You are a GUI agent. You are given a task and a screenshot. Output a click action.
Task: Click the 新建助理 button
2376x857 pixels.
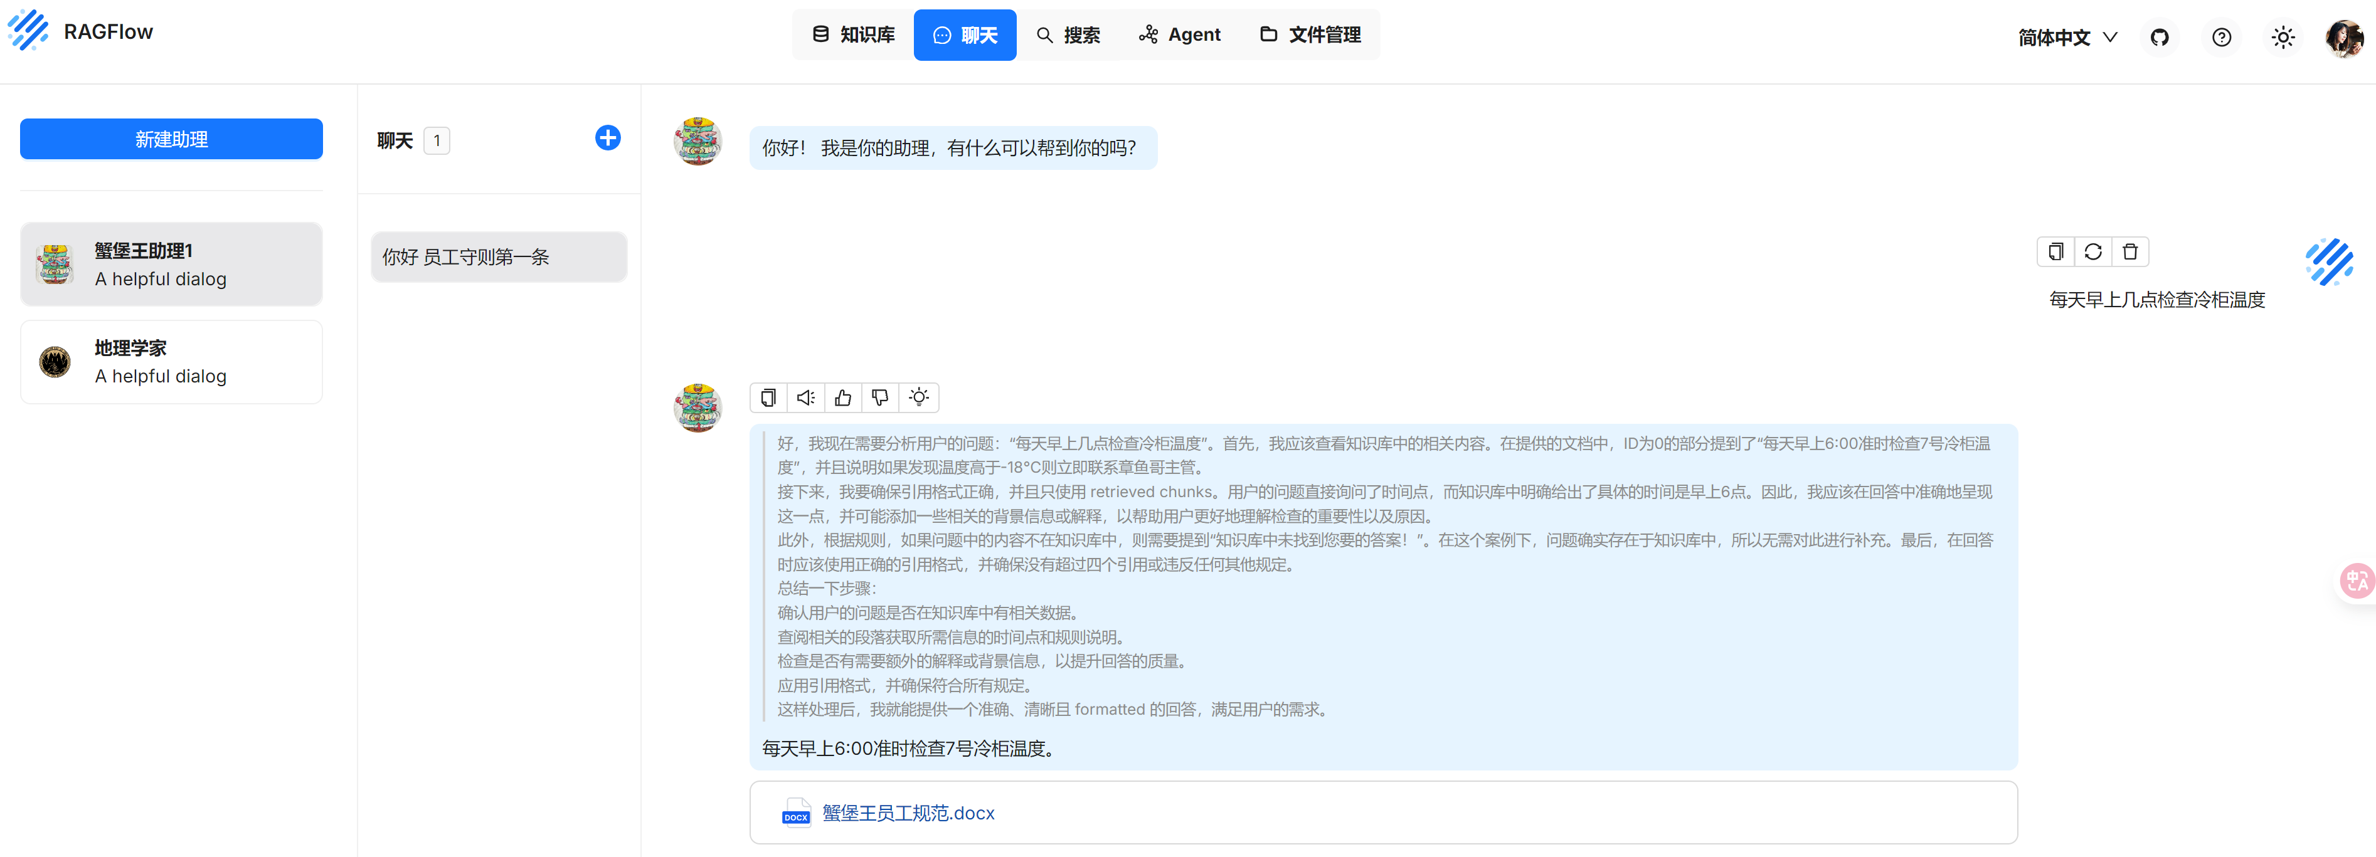point(172,139)
